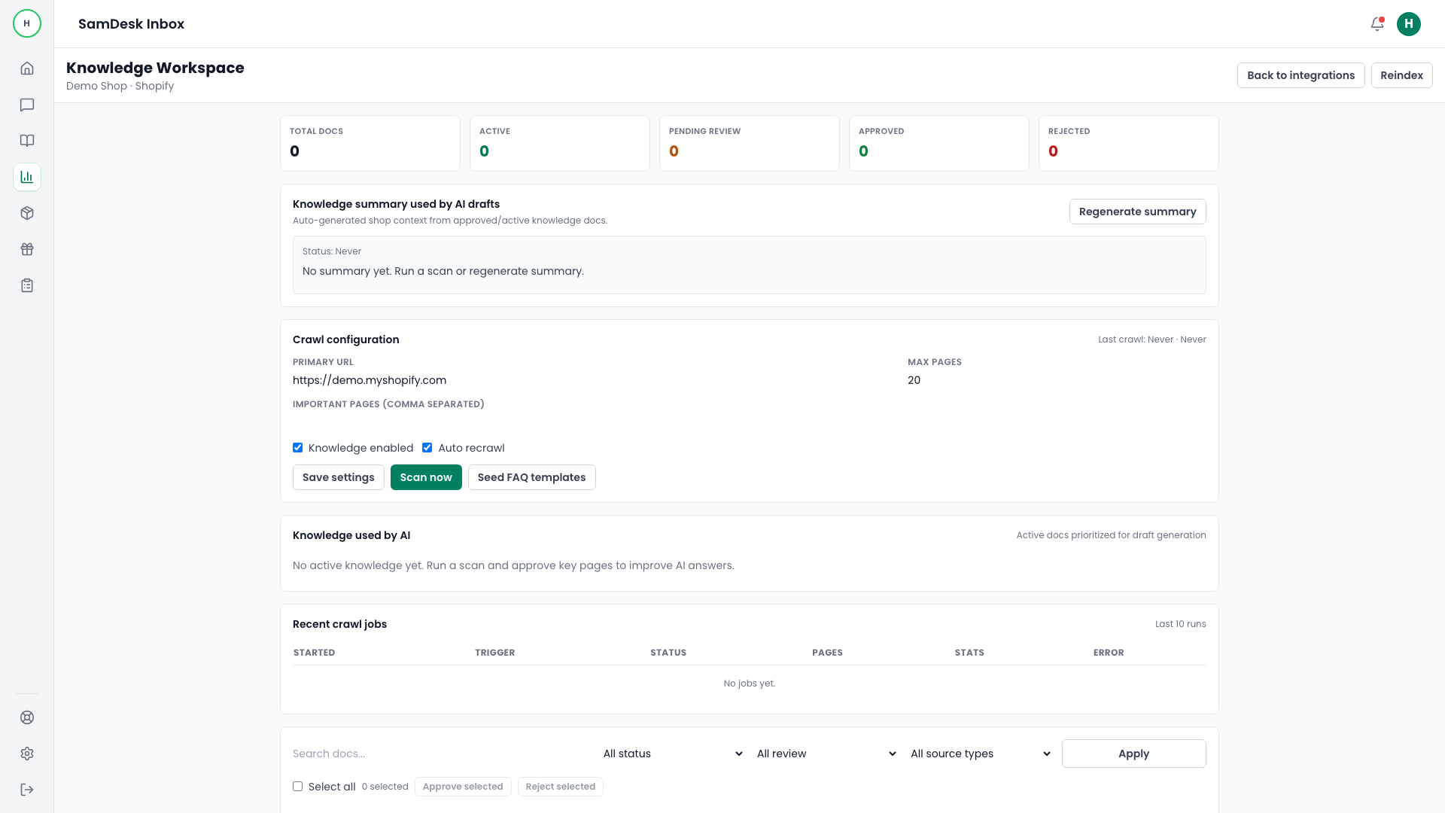Open the lifebuoy support icon
The image size is (1445, 813).
tap(27, 717)
